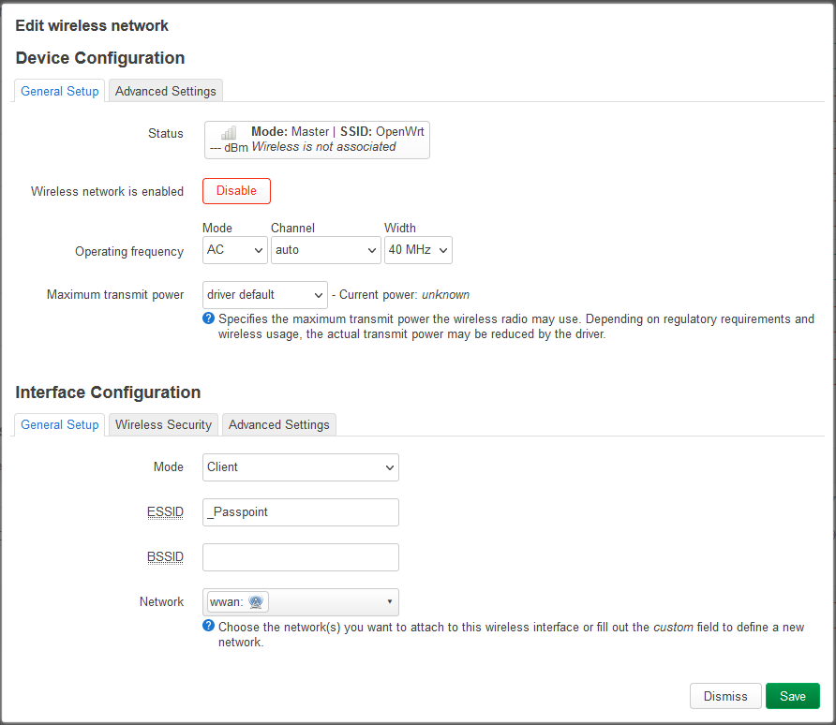Click the empty BSSID input field
The height and width of the screenshot is (725, 836).
click(x=300, y=556)
